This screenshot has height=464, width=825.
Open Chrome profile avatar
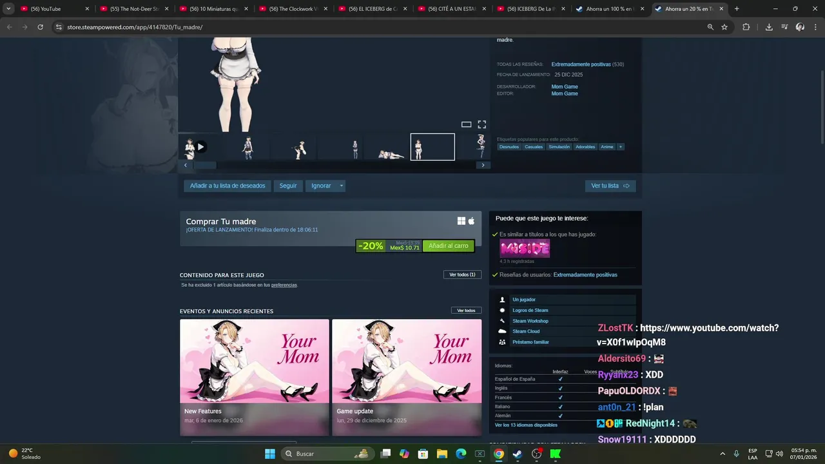tap(800, 27)
